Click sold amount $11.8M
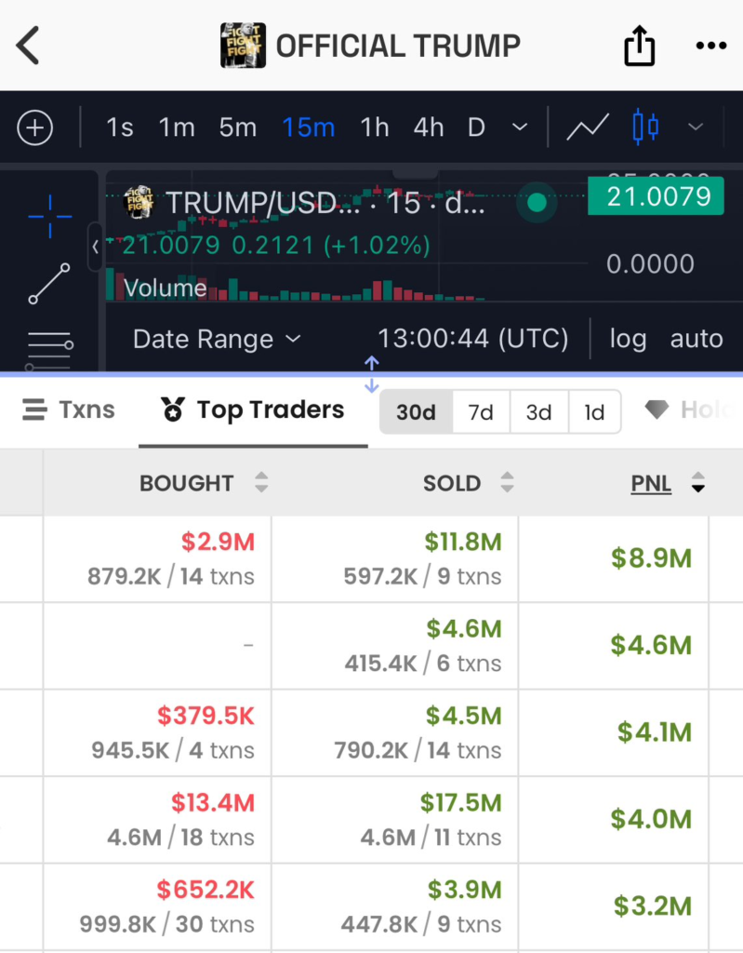 click(x=463, y=542)
